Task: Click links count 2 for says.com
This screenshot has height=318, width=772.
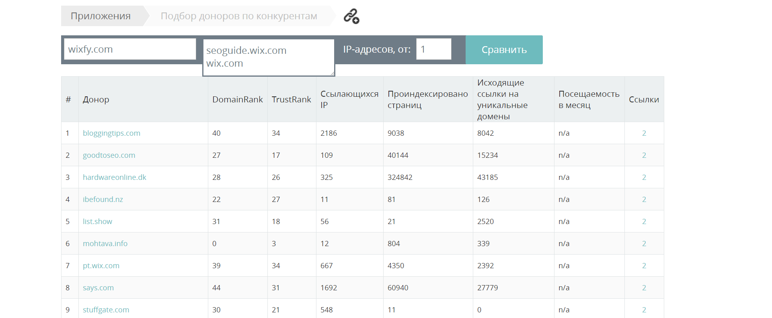Action: 644,288
